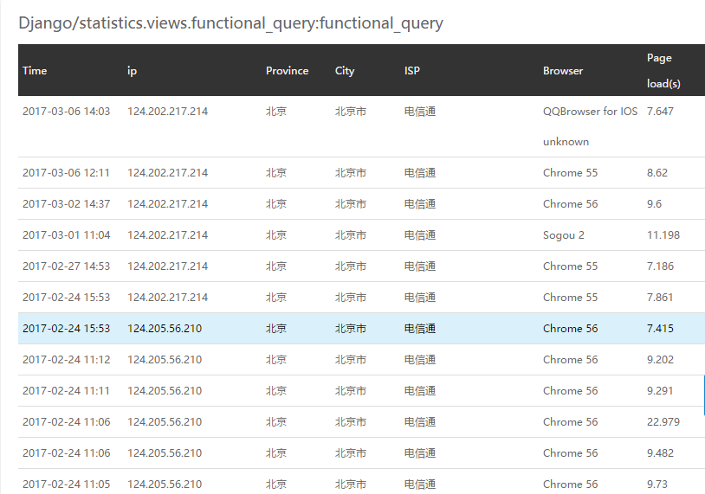Image resolution: width=705 pixels, height=494 pixels.
Task: Click the 11.198 page load value
Action: point(663,235)
